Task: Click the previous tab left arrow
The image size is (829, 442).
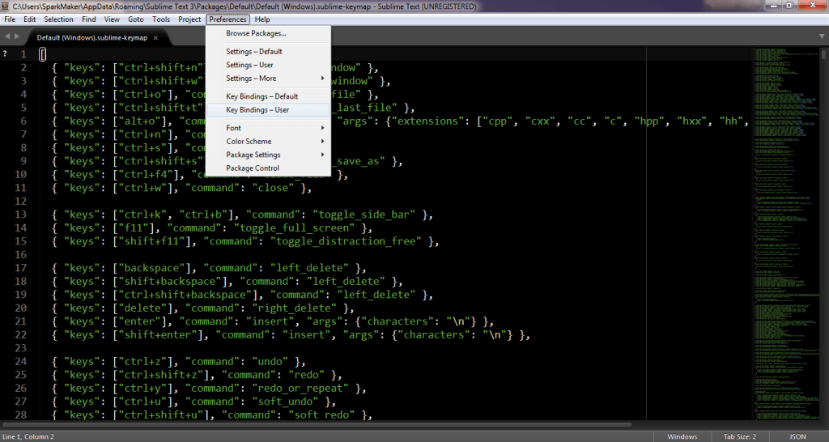Action: click(x=6, y=37)
